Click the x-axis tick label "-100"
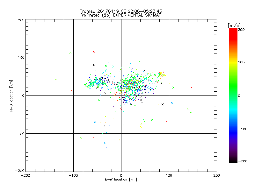This screenshot has height=191, width=255. click(x=73, y=175)
